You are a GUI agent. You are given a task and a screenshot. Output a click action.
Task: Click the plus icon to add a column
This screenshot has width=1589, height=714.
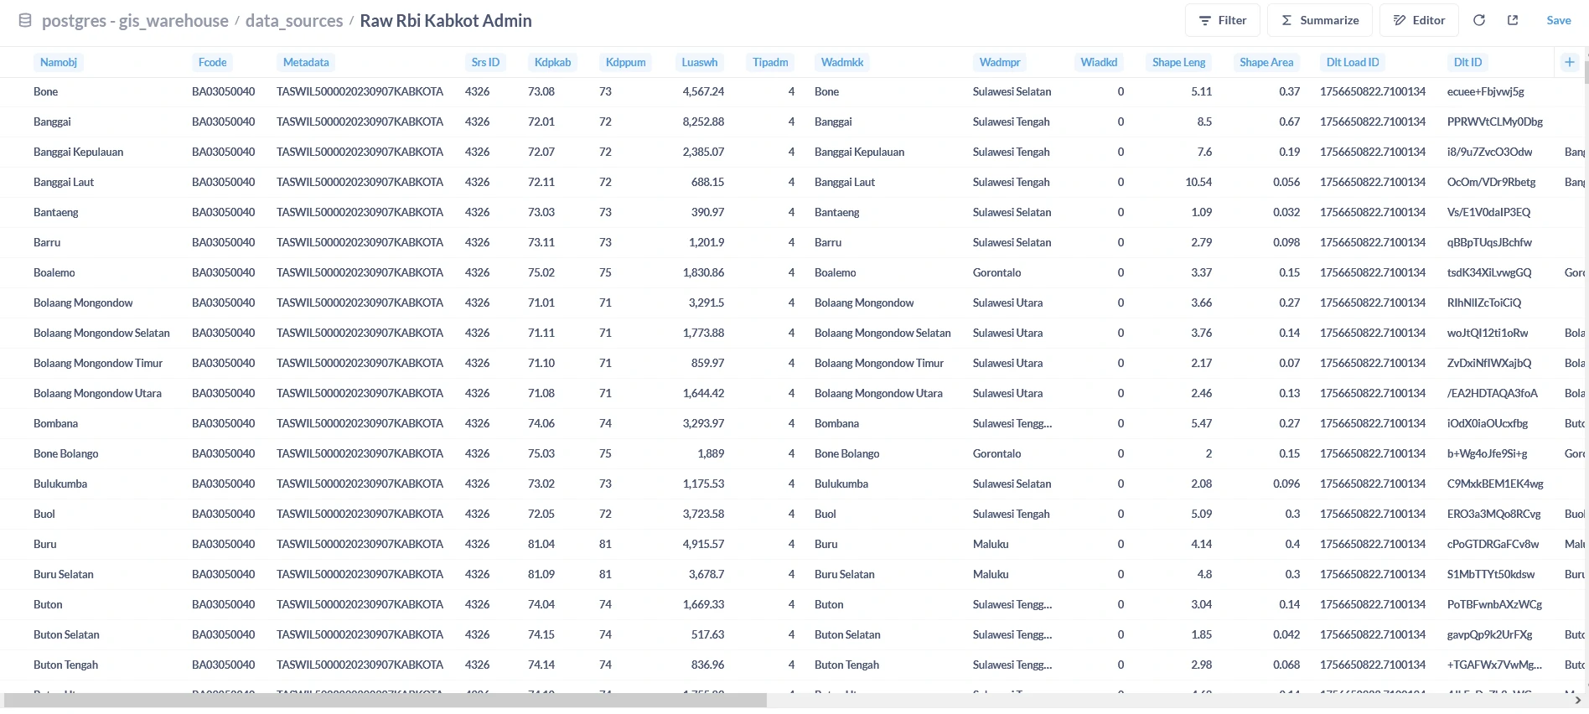(x=1570, y=62)
